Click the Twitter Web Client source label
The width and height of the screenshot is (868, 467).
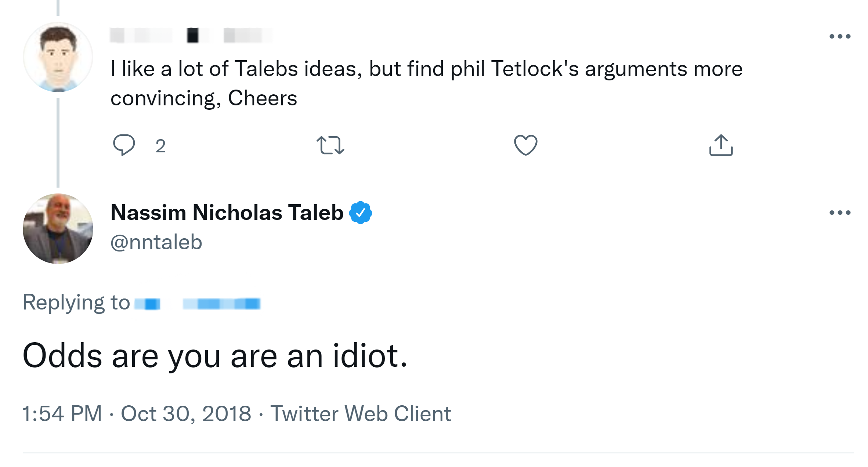click(361, 414)
